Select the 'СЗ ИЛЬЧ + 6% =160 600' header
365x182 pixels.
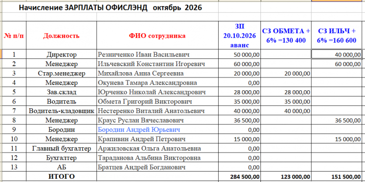pyautogui.click(x=336, y=35)
